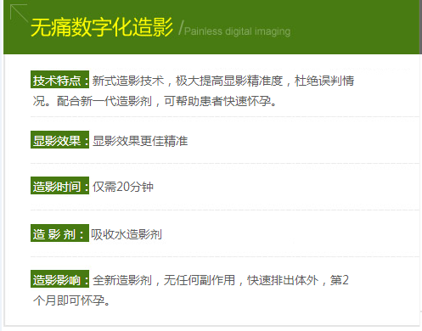Click the diagonal arrow icon in the header
The width and height of the screenshot is (422, 331).
19,13
